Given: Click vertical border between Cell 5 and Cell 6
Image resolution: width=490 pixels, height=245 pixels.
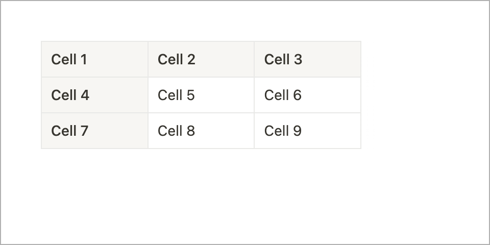Looking at the screenshot, I should point(254,95).
